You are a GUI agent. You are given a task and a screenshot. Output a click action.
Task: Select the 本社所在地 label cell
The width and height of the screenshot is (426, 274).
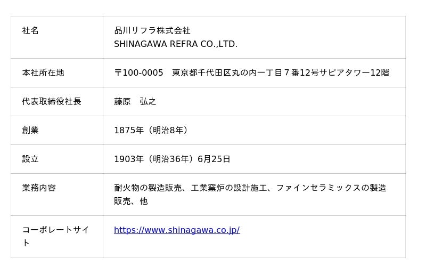(43, 73)
